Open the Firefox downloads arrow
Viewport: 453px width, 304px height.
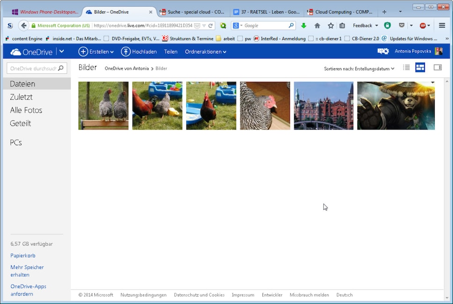tap(303, 25)
